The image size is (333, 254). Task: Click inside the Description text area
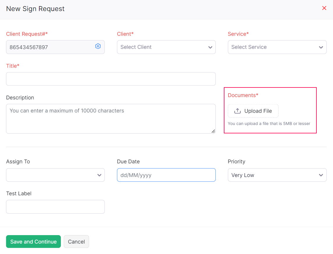(x=111, y=119)
